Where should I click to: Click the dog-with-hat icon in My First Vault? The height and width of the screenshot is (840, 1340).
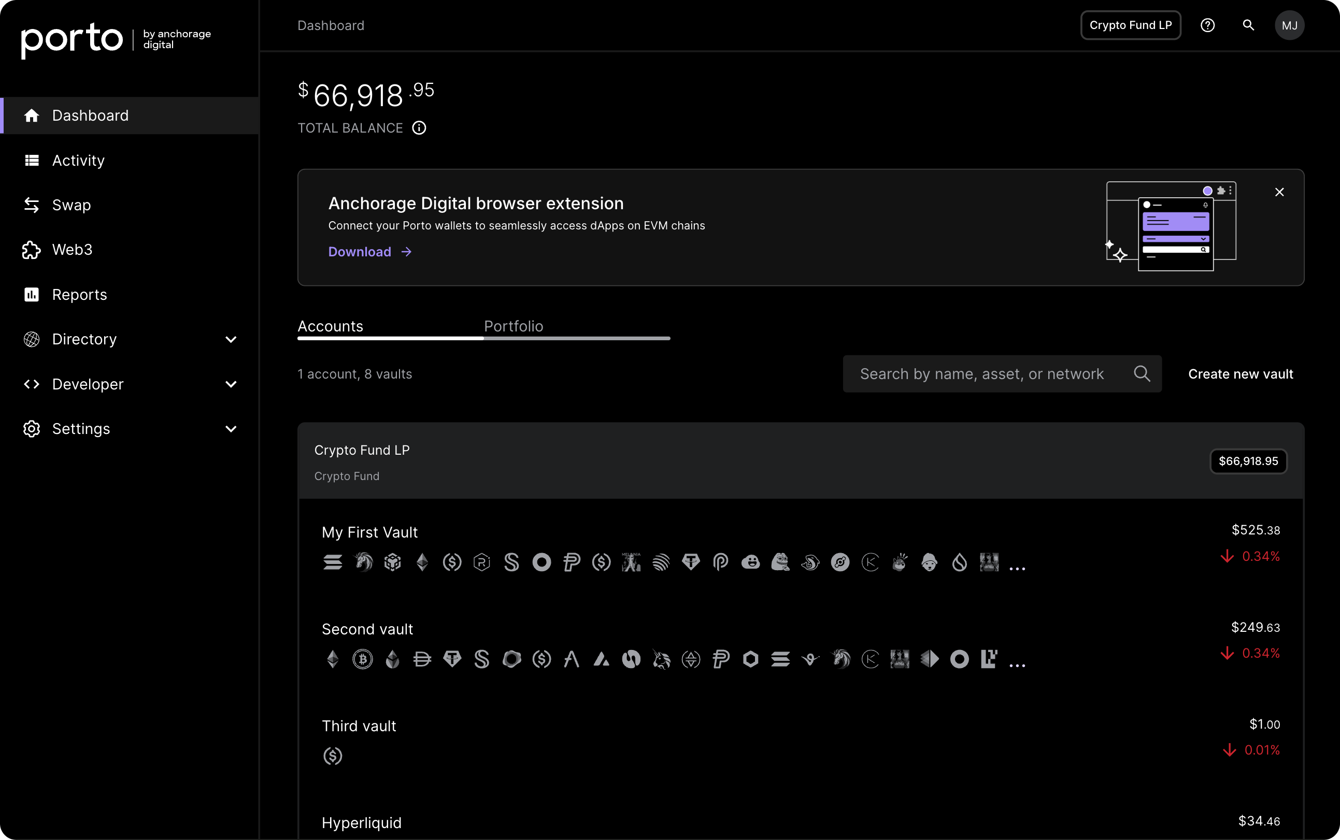point(929,562)
